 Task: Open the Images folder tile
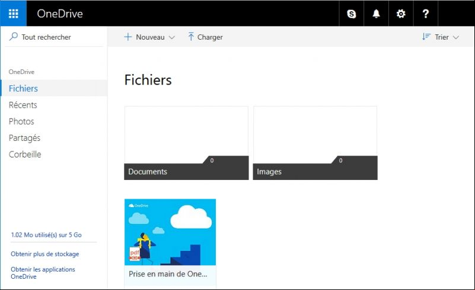click(315, 143)
